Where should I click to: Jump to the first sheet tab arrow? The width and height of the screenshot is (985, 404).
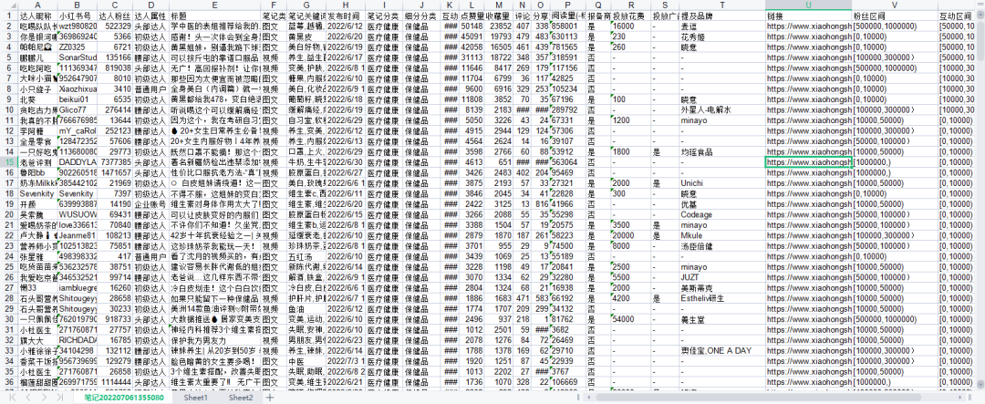11,398
